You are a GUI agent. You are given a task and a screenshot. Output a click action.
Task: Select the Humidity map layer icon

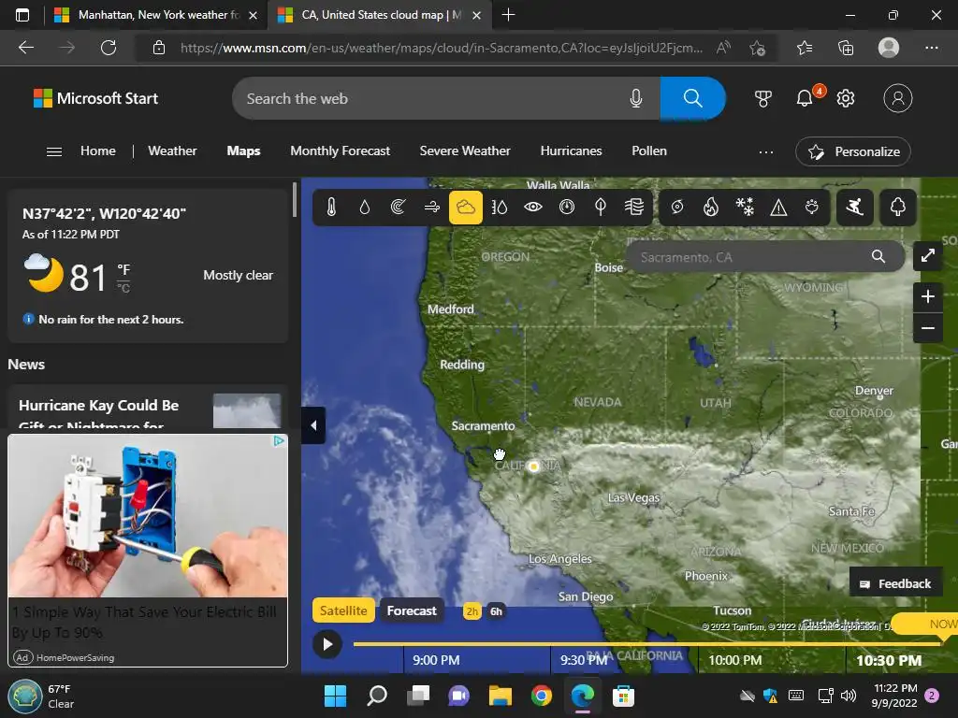(500, 208)
